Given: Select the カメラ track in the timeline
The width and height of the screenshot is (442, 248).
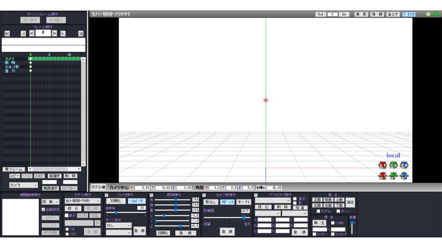Looking at the screenshot, I should click(x=10, y=59).
